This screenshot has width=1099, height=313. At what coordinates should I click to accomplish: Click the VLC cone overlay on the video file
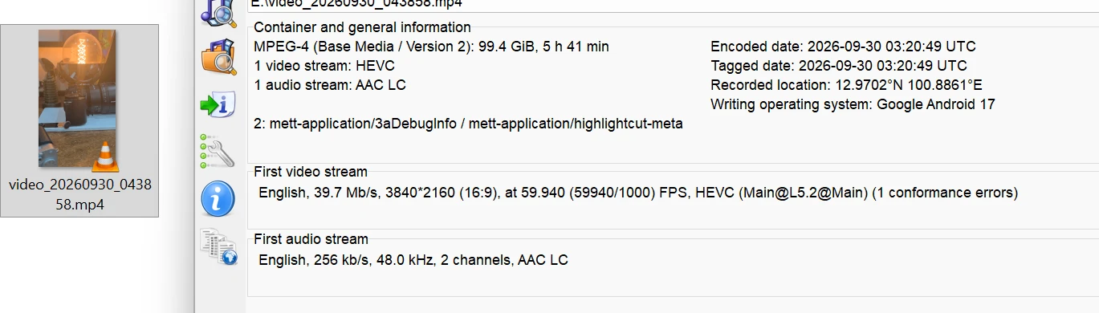pos(105,157)
